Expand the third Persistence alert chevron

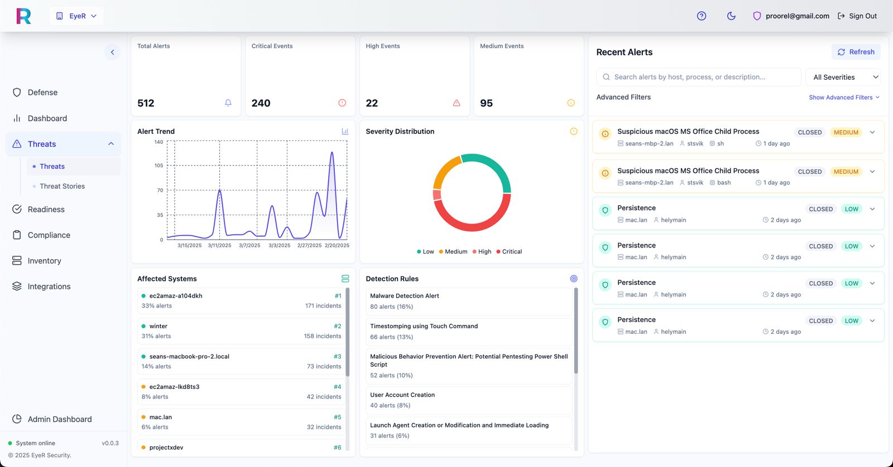872,283
